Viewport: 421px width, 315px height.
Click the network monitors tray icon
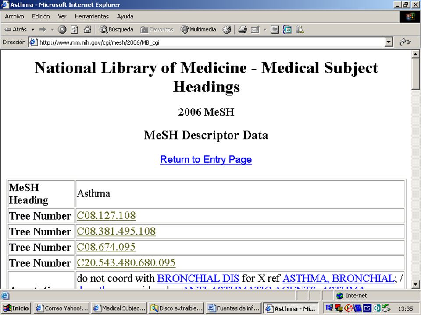tap(338, 308)
